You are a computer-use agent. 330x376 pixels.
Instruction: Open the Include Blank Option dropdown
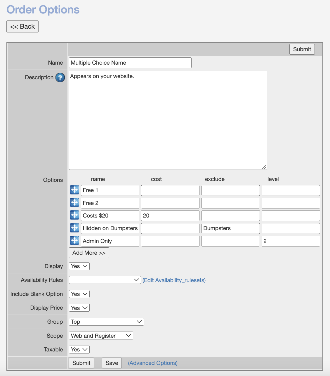coord(79,294)
